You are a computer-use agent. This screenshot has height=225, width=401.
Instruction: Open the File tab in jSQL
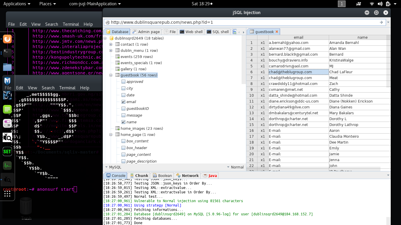[170, 32]
